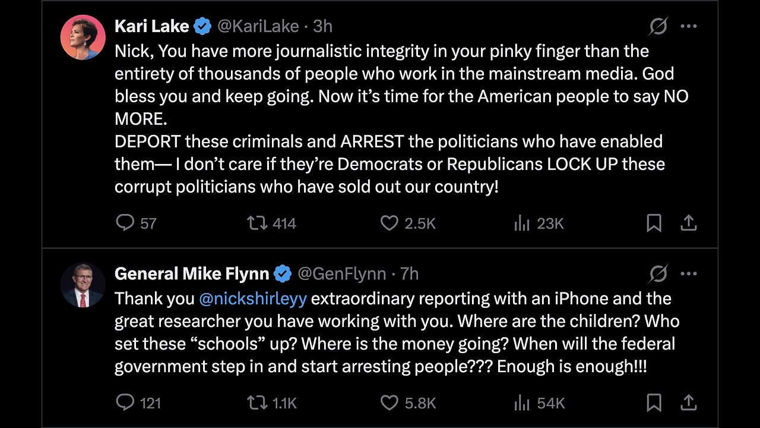Open Grok icon on Flynn's post
760x428 pixels.
pyautogui.click(x=658, y=273)
